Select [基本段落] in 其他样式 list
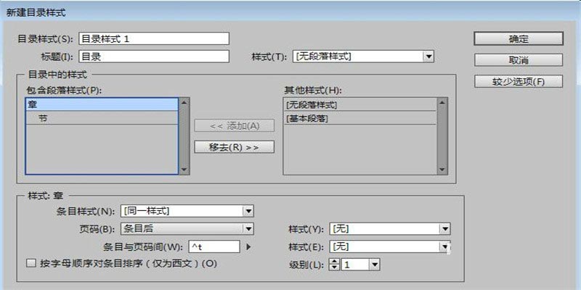Viewport: 581px width, 290px height. click(359, 118)
